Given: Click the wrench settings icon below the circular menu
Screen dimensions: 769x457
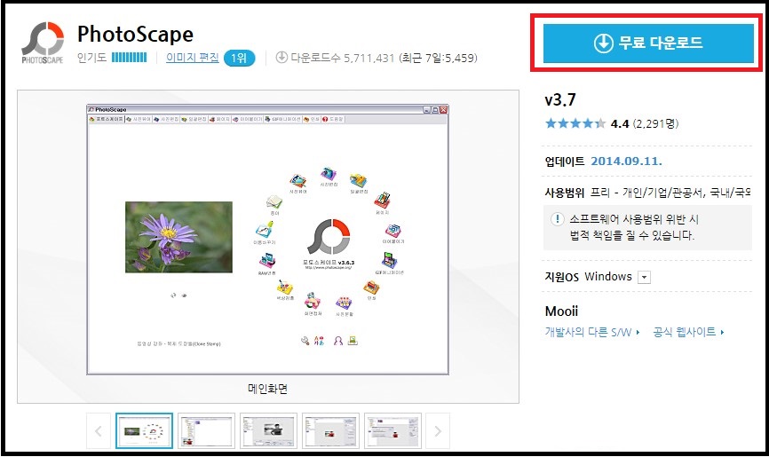Looking at the screenshot, I should (305, 340).
